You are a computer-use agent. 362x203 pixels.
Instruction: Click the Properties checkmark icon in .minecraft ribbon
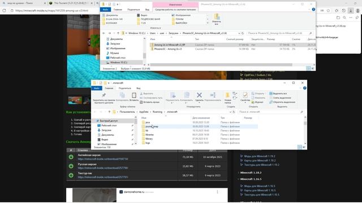[x=245, y=95]
